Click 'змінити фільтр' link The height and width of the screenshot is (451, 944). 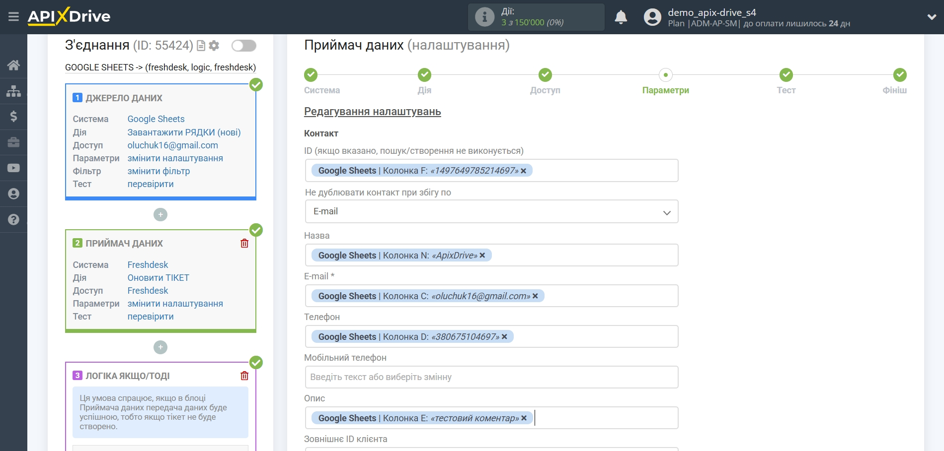158,171
